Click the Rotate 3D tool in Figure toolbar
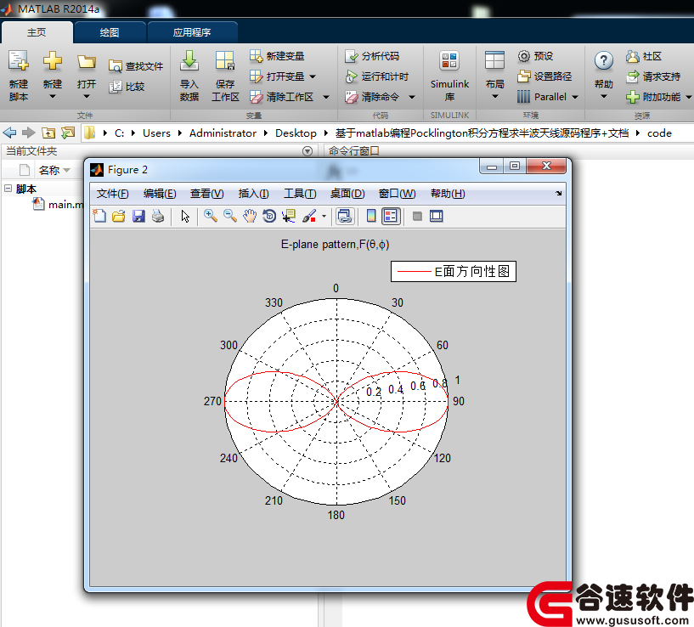The height and width of the screenshot is (627, 694). tap(269, 216)
